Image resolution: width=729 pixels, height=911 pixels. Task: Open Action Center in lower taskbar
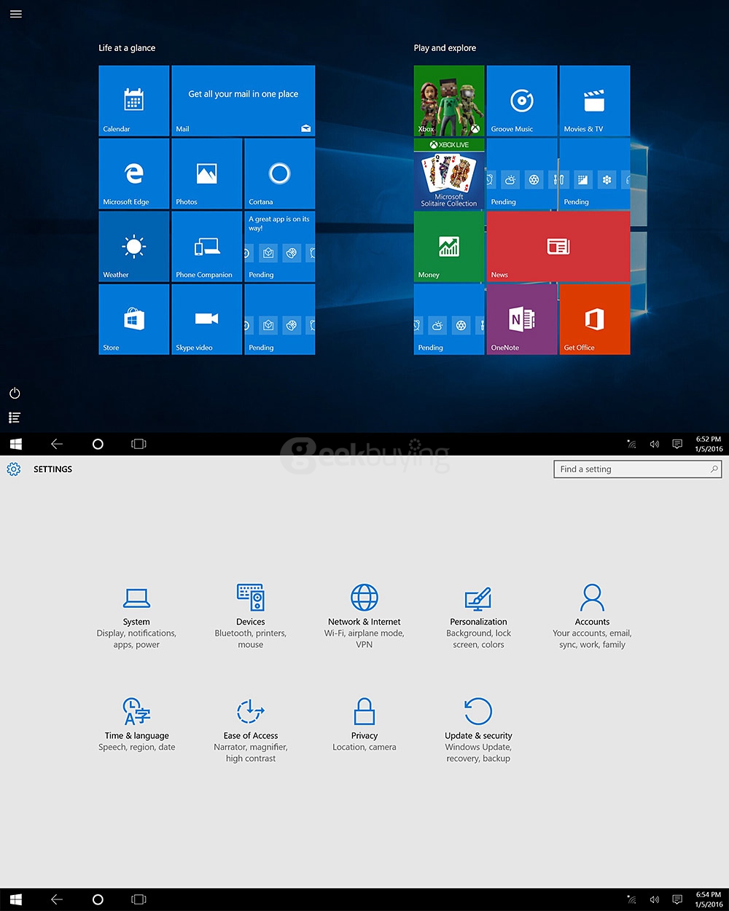tap(677, 899)
